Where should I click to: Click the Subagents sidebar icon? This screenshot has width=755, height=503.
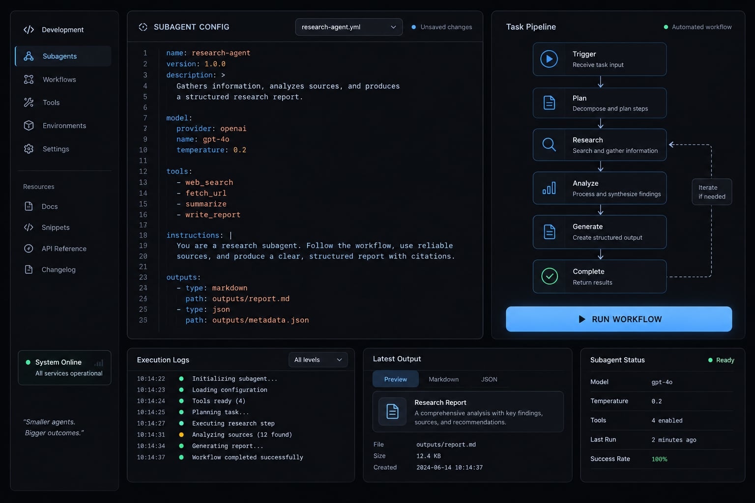[29, 56]
